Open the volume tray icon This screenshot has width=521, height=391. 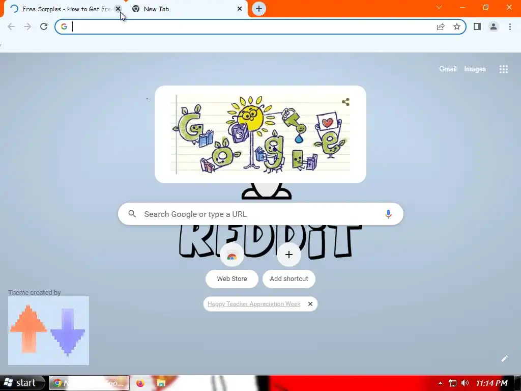(465, 383)
